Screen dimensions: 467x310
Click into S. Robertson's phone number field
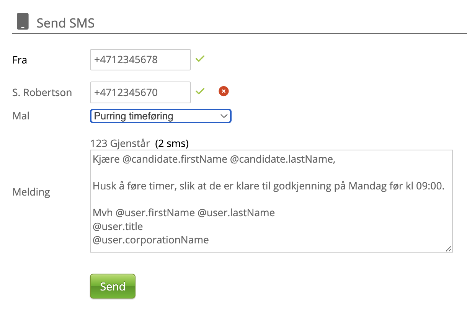coord(140,92)
